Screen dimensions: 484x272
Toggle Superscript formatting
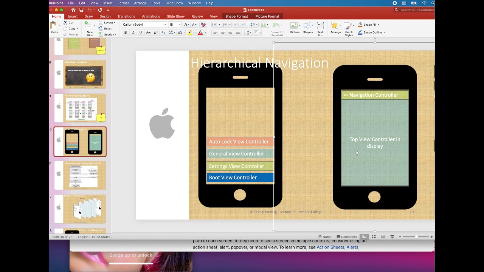[x=156, y=32]
